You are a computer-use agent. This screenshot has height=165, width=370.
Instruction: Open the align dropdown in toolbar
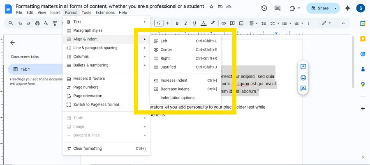click(253, 23)
